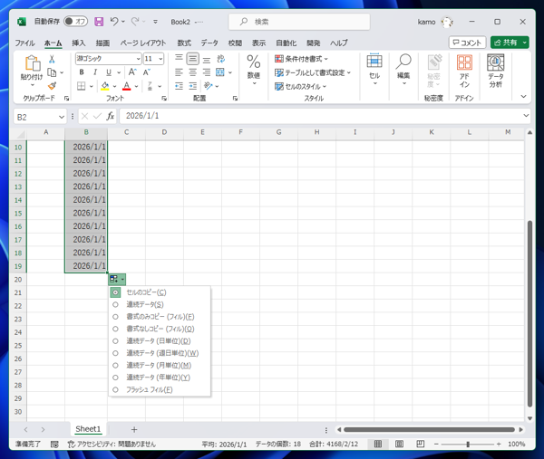Viewport: 544px width, 459px height.
Task: Click the search (検索) box
Action: (299, 22)
